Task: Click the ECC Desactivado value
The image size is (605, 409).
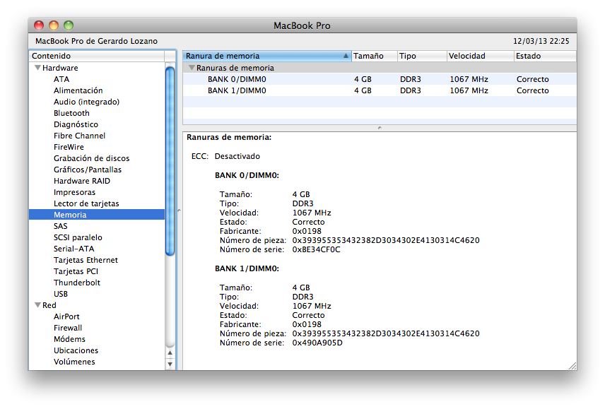Action: pyautogui.click(x=237, y=157)
